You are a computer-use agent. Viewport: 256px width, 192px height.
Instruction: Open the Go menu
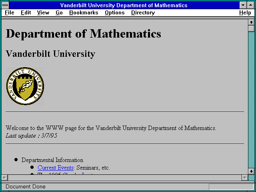click(x=59, y=13)
